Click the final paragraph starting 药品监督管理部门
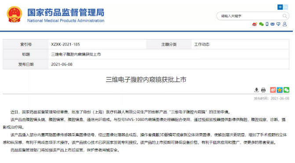 [65, 150]
